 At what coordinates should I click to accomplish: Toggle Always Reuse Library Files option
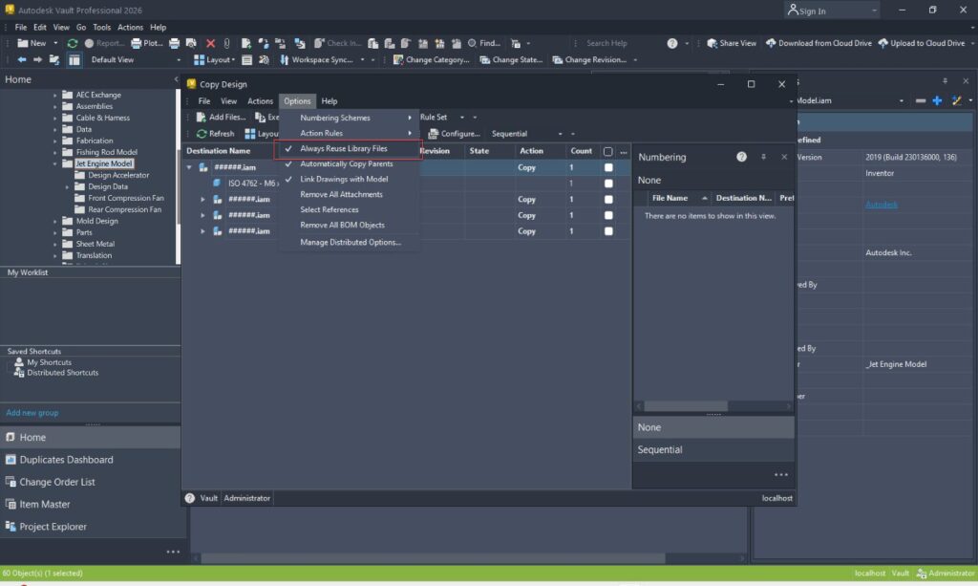pos(344,149)
